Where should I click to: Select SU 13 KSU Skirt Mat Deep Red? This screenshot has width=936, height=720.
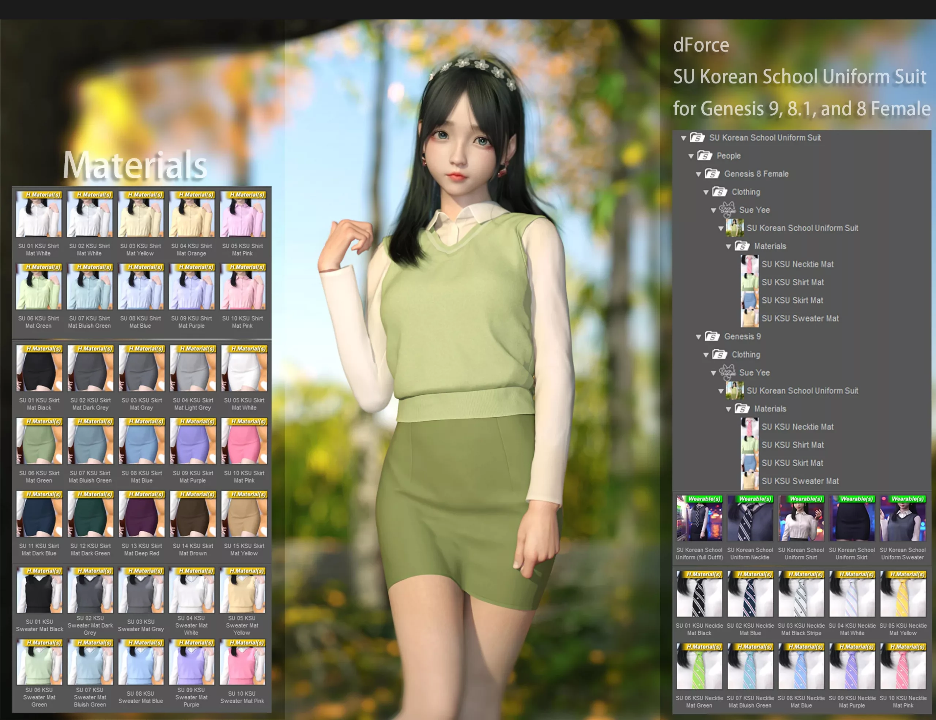click(x=141, y=514)
